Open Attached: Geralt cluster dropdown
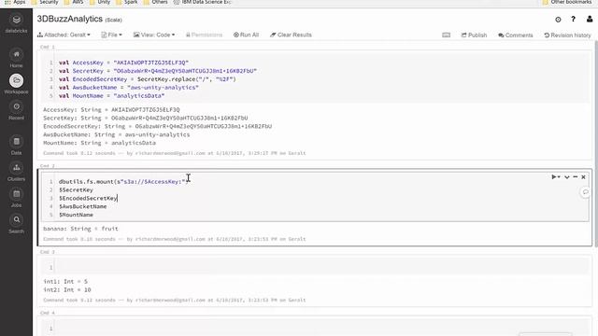Image resolution: width=598 pixels, height=336 pixels. [64, 35]
